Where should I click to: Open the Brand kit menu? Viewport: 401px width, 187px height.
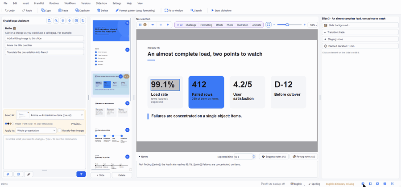(39, 3)
